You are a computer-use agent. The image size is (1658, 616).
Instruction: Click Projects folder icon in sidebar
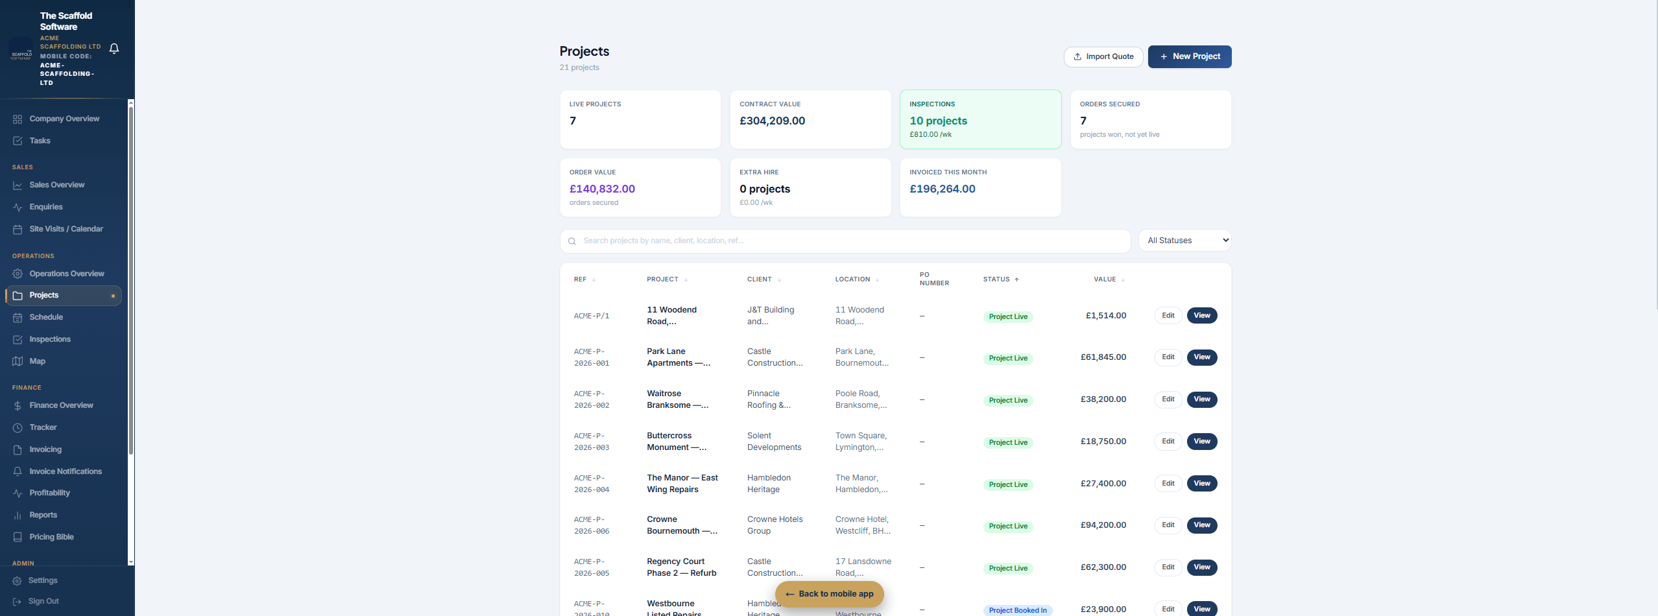(x=18, y=296)
